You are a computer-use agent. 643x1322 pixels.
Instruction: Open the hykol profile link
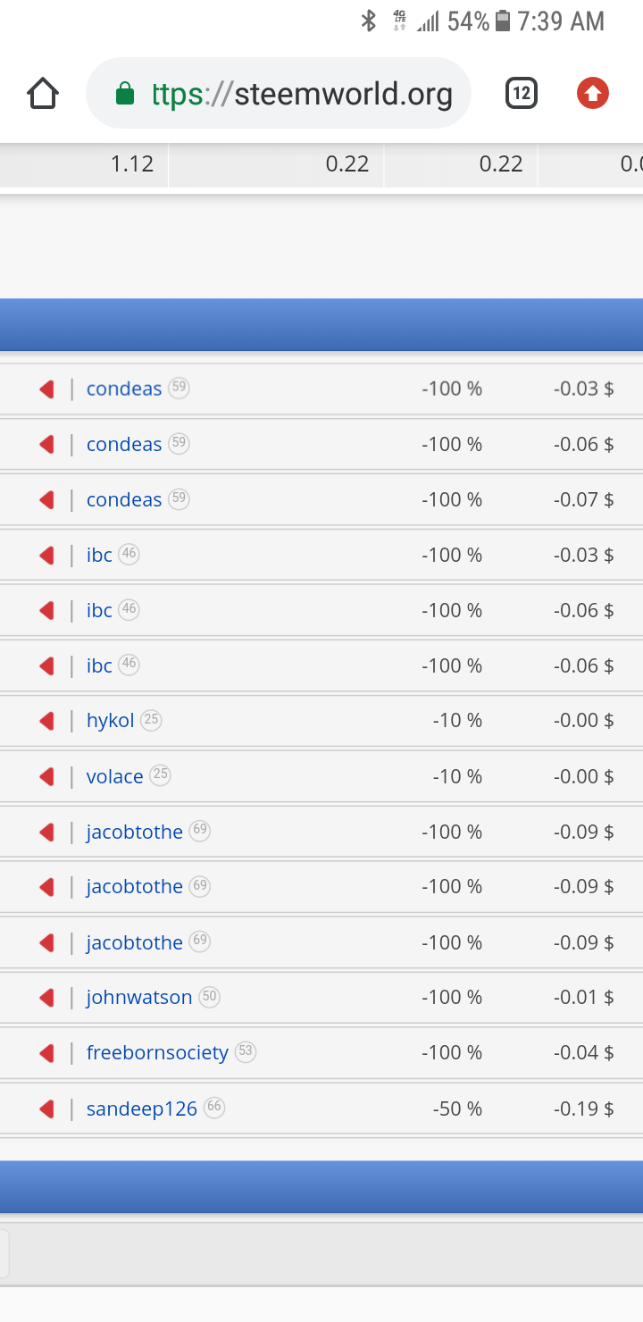tap(110, 721)
